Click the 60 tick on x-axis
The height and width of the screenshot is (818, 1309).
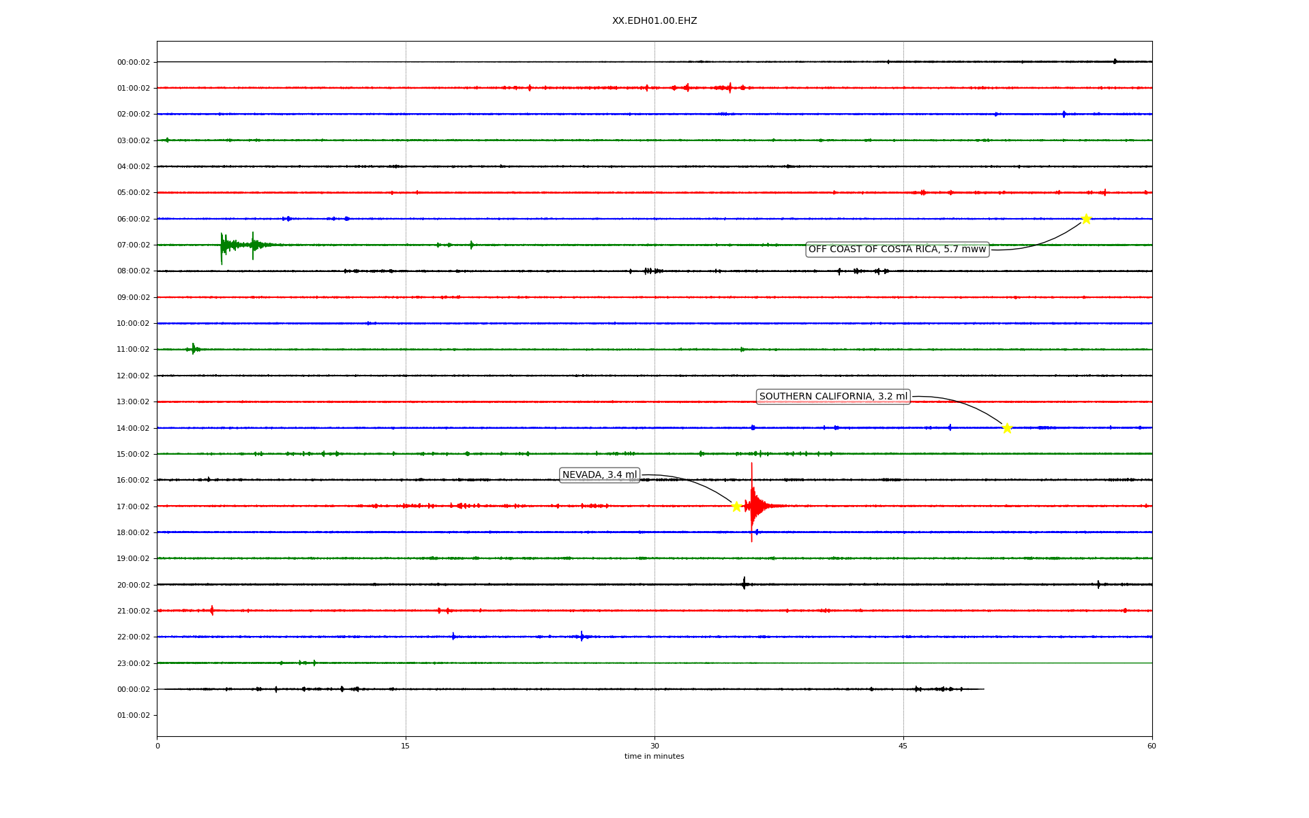[1152, 746]
